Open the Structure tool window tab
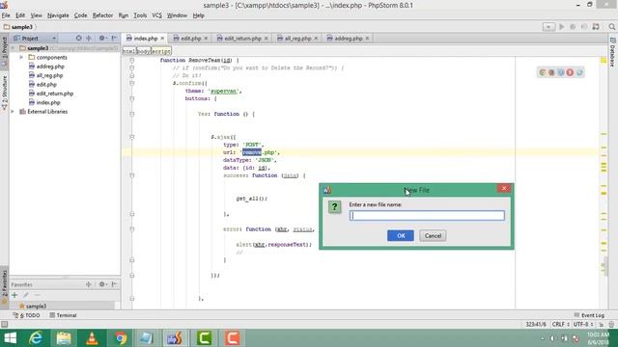 click(4, 93)
